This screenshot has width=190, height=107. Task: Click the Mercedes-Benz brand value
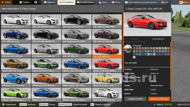[x=156, y=85]
